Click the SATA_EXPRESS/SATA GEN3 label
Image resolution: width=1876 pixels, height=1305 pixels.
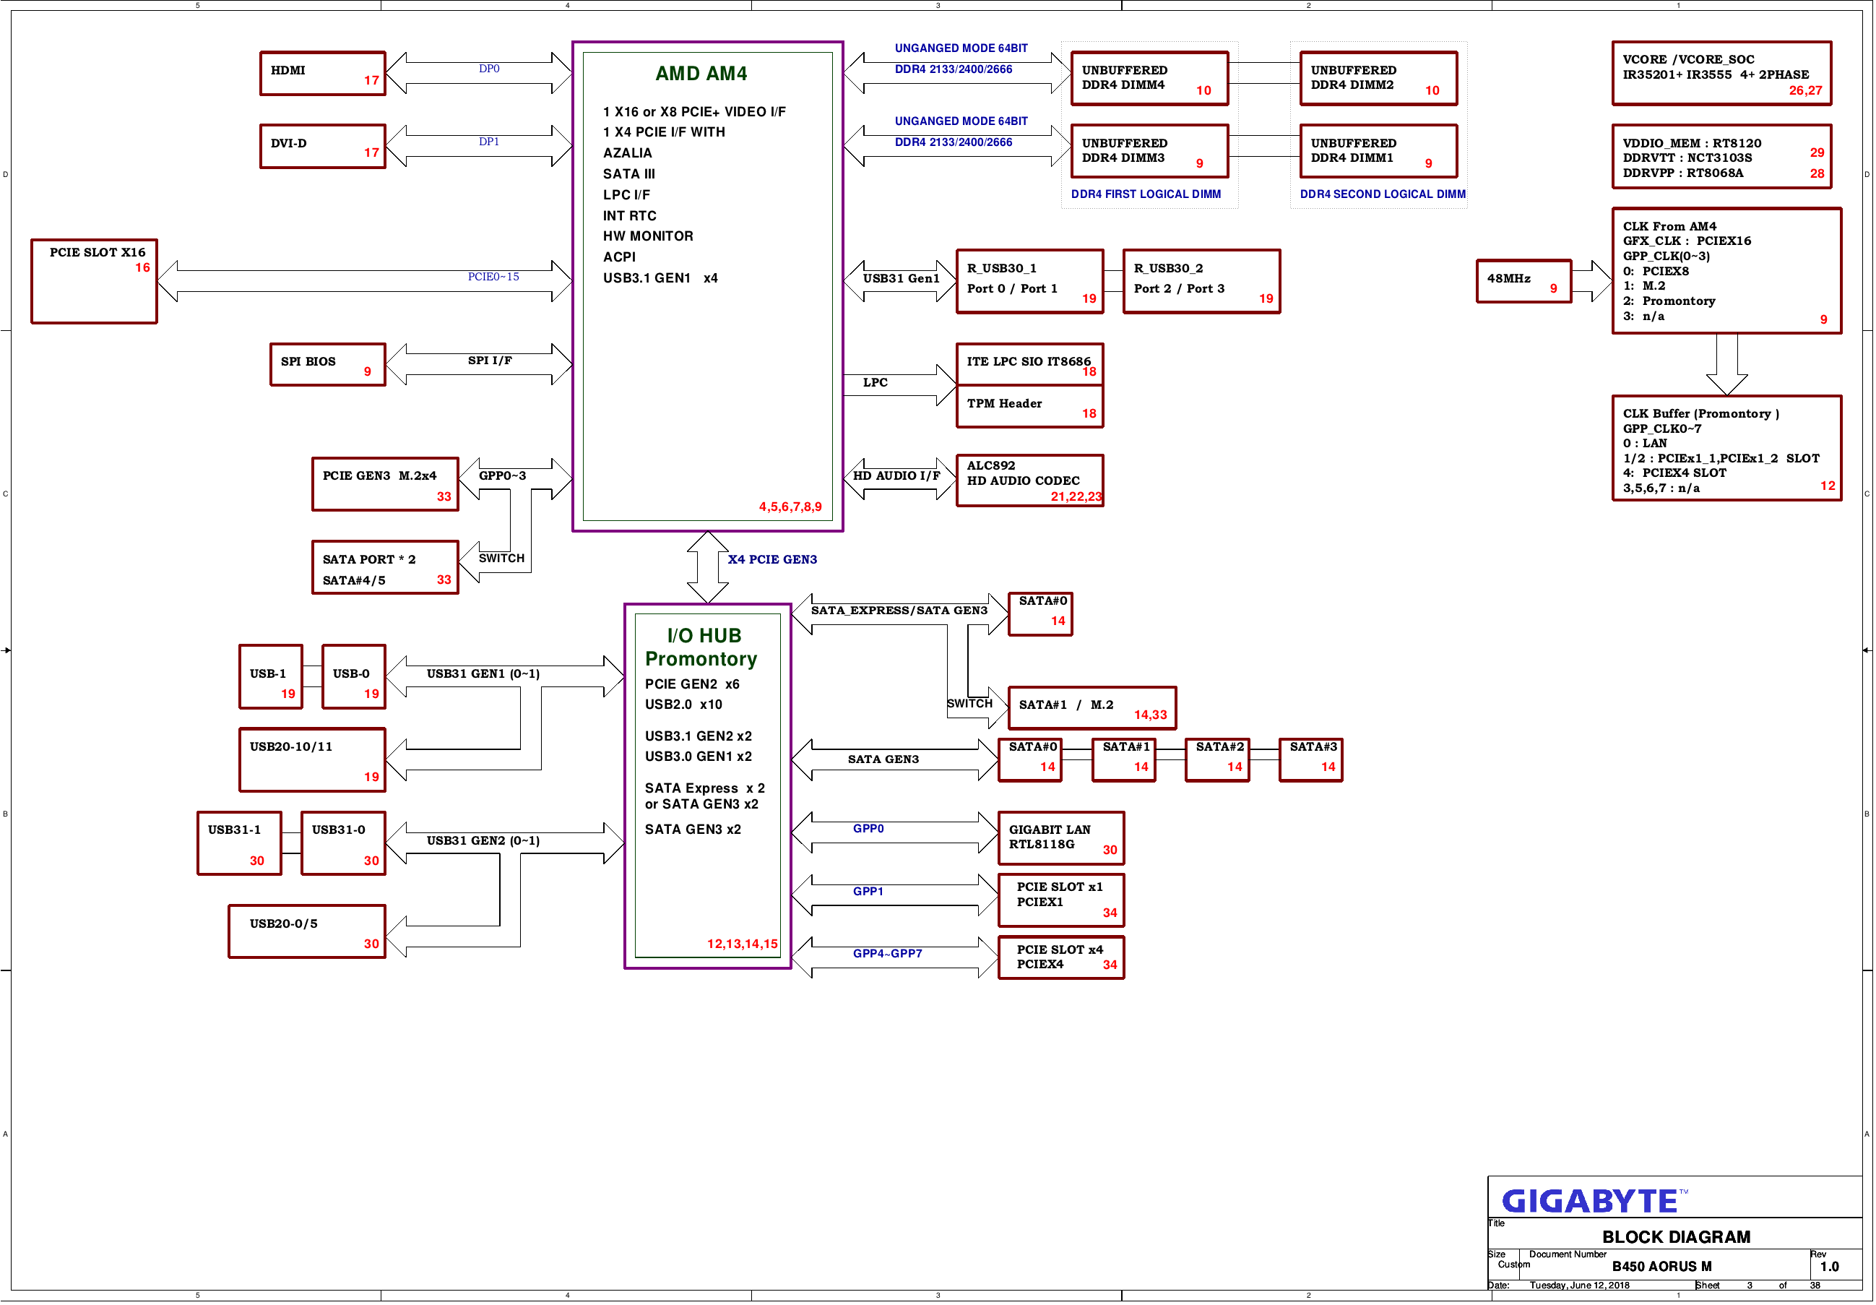pos(899,611)
